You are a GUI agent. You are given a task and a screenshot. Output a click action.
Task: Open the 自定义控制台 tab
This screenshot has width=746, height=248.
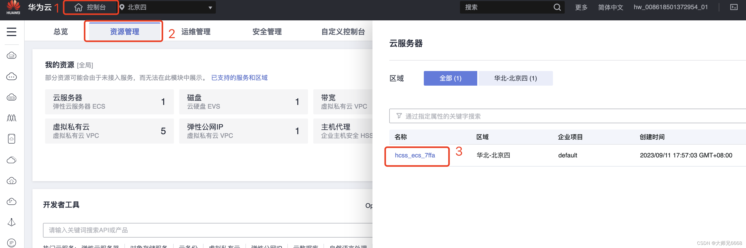pyautogui.click(x=343, y=32)
